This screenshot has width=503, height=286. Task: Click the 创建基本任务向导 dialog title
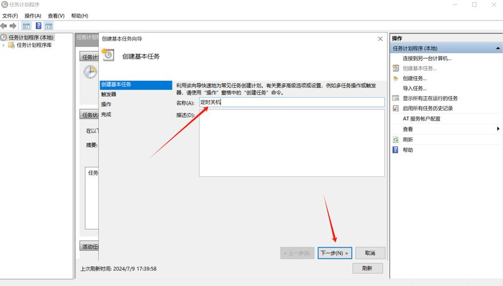122,39
